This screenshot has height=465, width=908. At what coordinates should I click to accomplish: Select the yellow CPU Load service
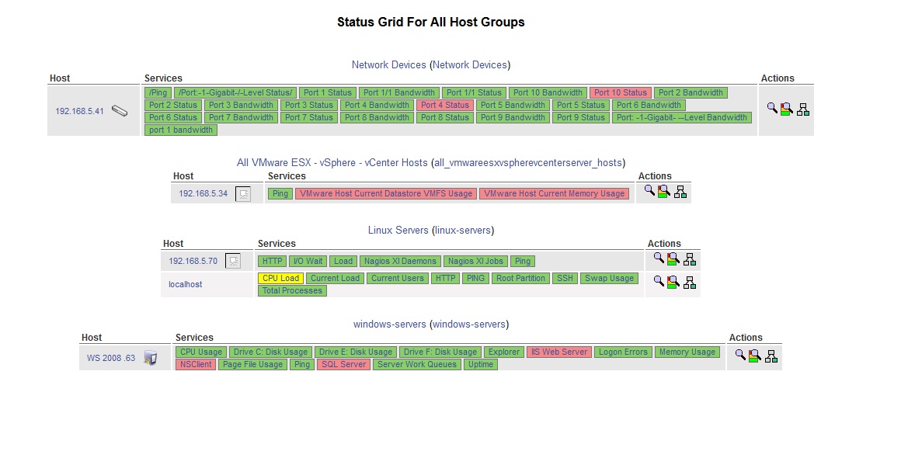pyautogui.click(x=280, y=278)
